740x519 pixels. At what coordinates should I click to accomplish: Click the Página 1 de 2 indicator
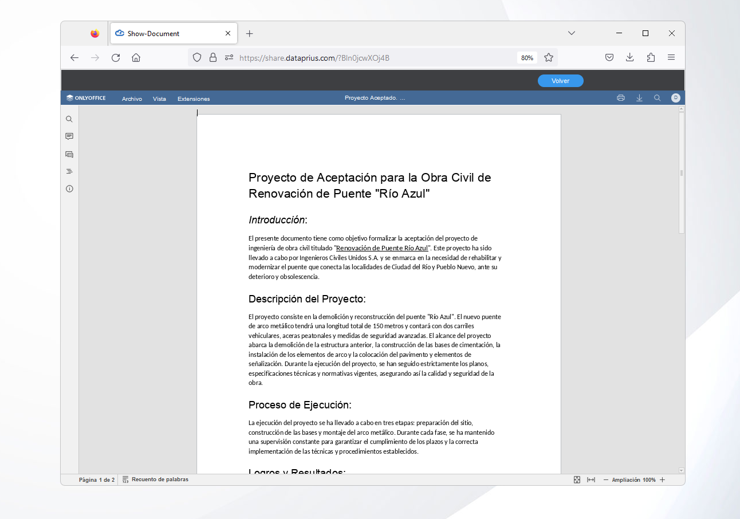tap(97, 480)
